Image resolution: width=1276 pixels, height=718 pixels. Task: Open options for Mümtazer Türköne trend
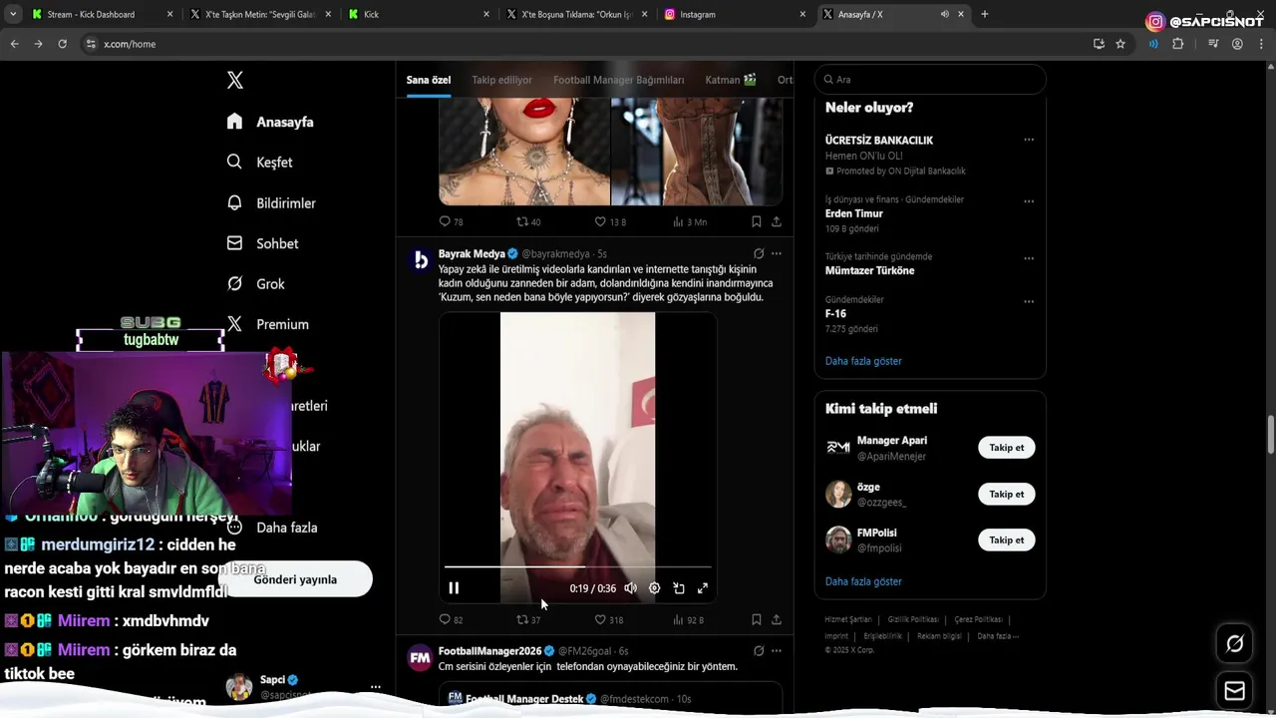tap(1029, 258)
